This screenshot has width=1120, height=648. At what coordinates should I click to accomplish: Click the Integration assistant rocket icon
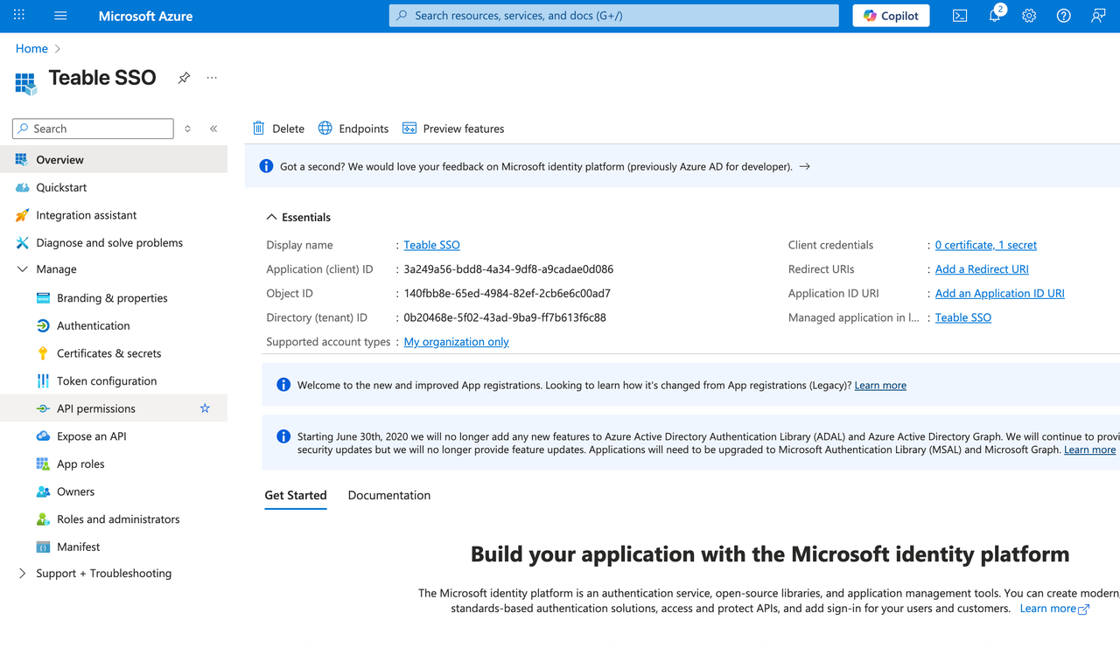coord(22,215)
